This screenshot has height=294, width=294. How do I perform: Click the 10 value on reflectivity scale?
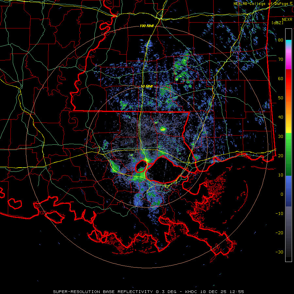(281, 175)
